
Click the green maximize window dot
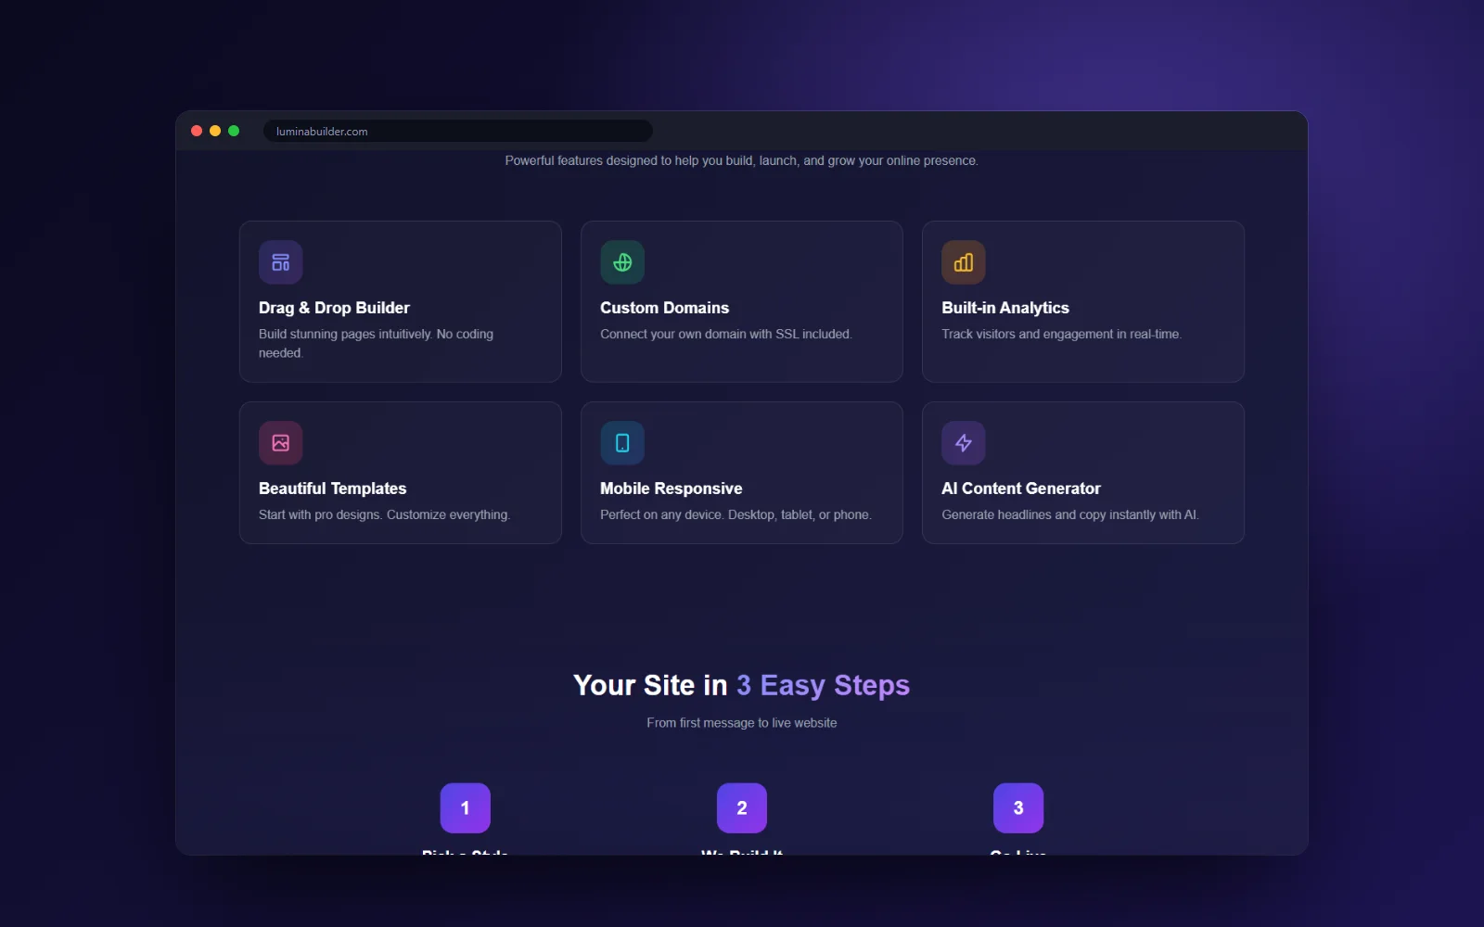coord(234,131)
